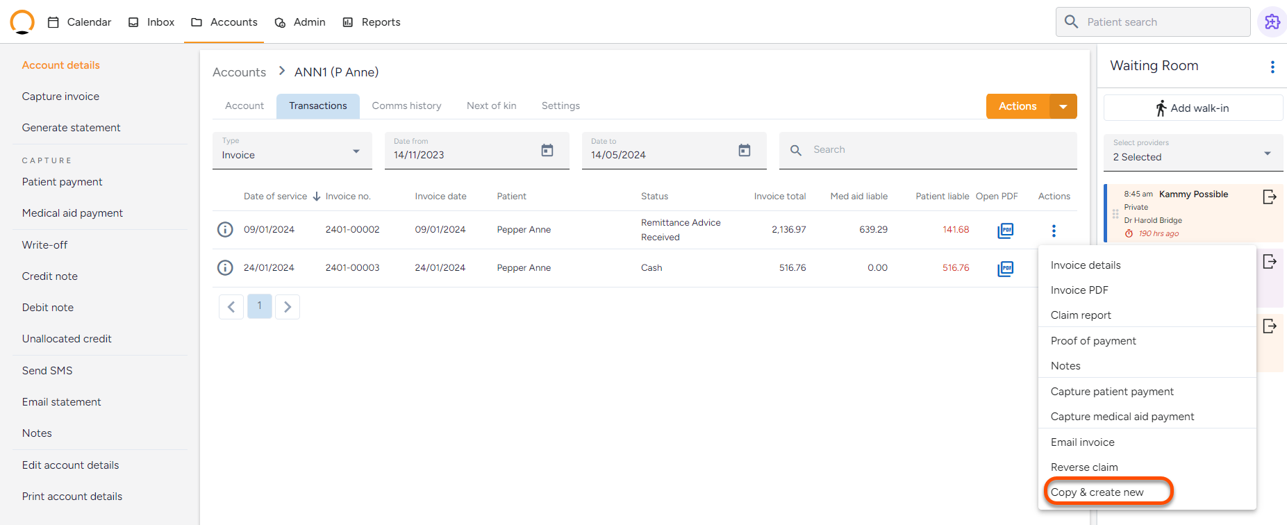Open Email statement in sidebar

coord(61,402)
